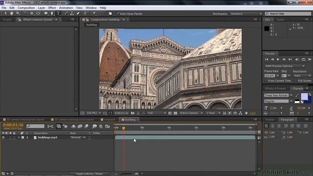Select the Rotation tool
Screen dimensions: 313x176
25,13
